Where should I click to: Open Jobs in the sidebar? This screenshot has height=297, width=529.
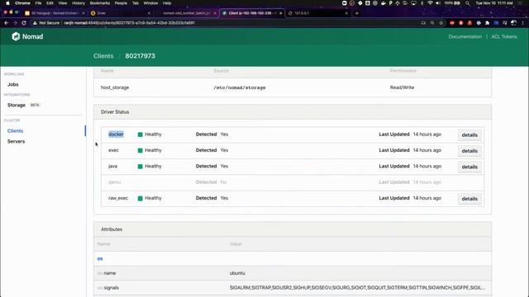[x=13, y=84]
